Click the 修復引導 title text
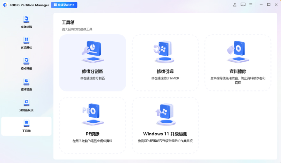This screenshot has width=281, height=163. [165, 71]
